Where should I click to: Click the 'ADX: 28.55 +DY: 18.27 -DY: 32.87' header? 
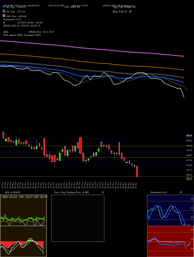[24, 197]
